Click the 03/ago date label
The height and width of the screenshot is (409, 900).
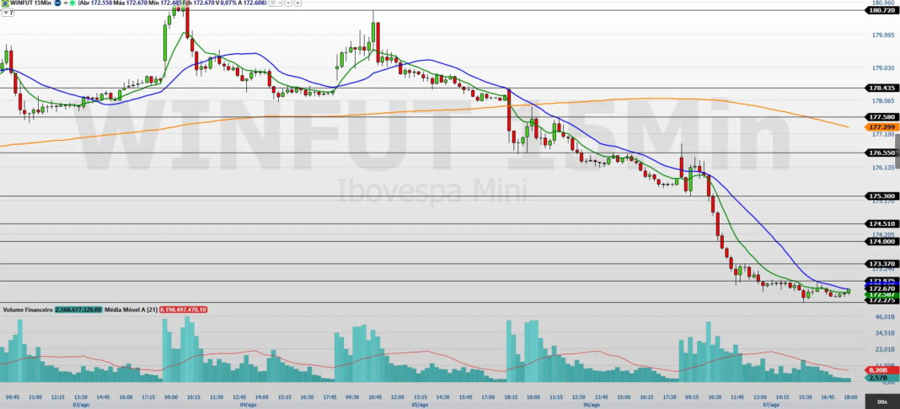coord(80,405)
